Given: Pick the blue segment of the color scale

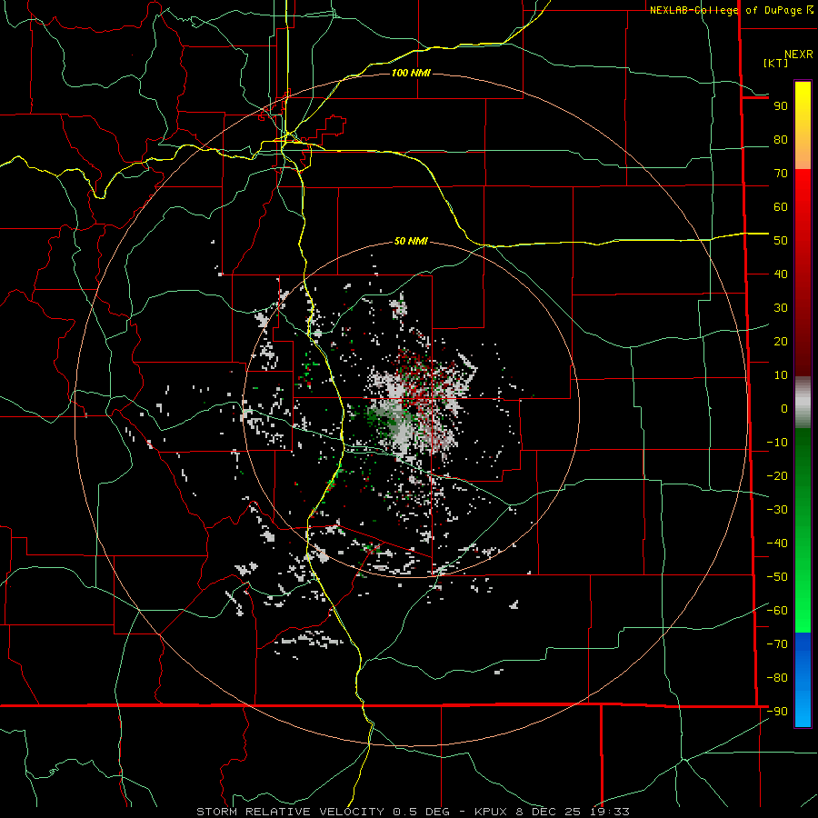Looking at the screenshot, I should pos(803,680).
